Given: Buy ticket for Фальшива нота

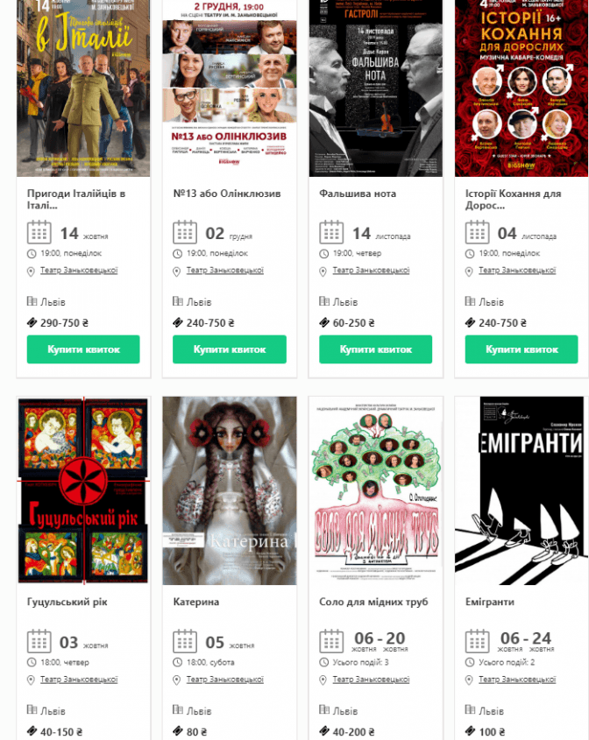Looking at the screenshot, I should point(375,349).
